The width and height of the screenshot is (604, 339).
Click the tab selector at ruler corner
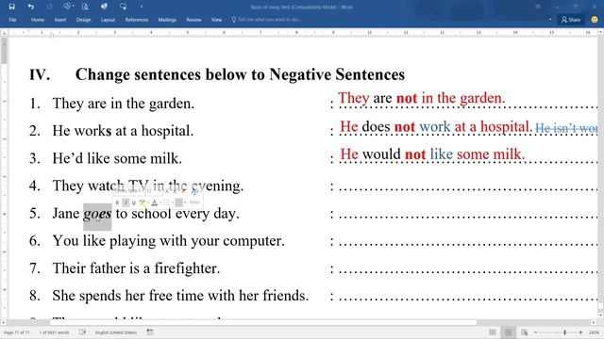[x=4, y=33]
